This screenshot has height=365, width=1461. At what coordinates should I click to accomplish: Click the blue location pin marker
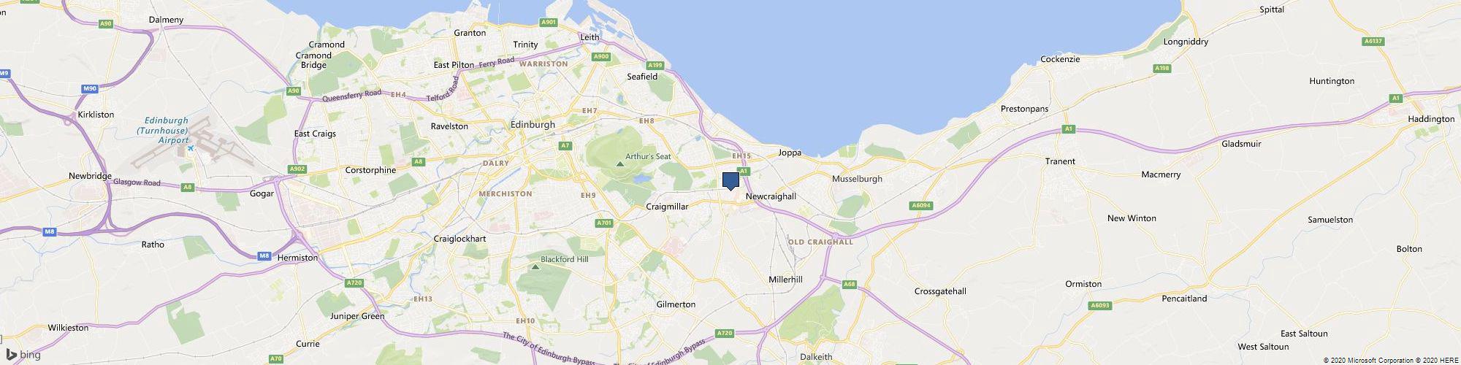(x=730, y=181)
